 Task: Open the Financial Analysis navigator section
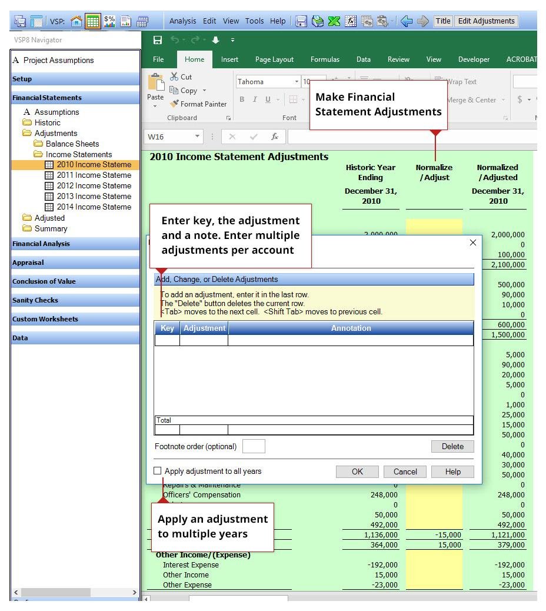[x=75, y=244]
